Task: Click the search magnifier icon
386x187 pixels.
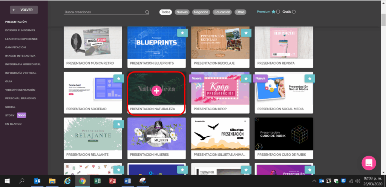Action: pyautogui.click(x=147, y=12)
